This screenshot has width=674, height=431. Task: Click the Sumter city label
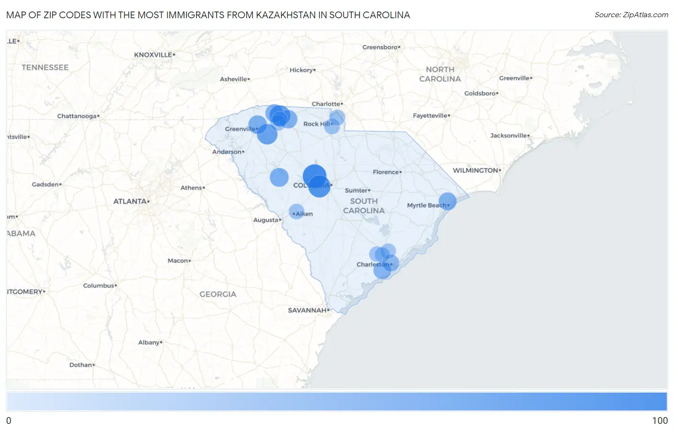point(357,190)
